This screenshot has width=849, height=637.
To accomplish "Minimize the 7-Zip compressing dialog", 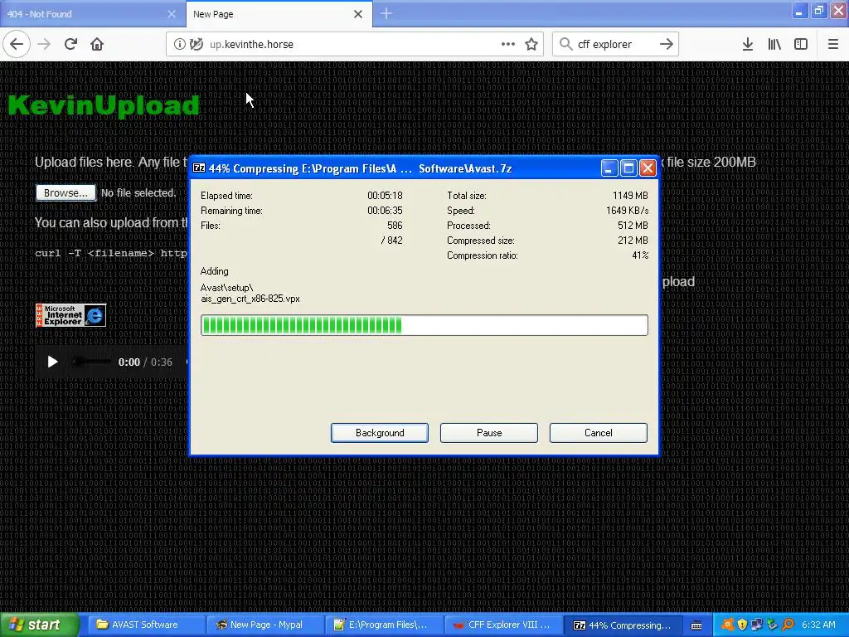I will 609,168.
